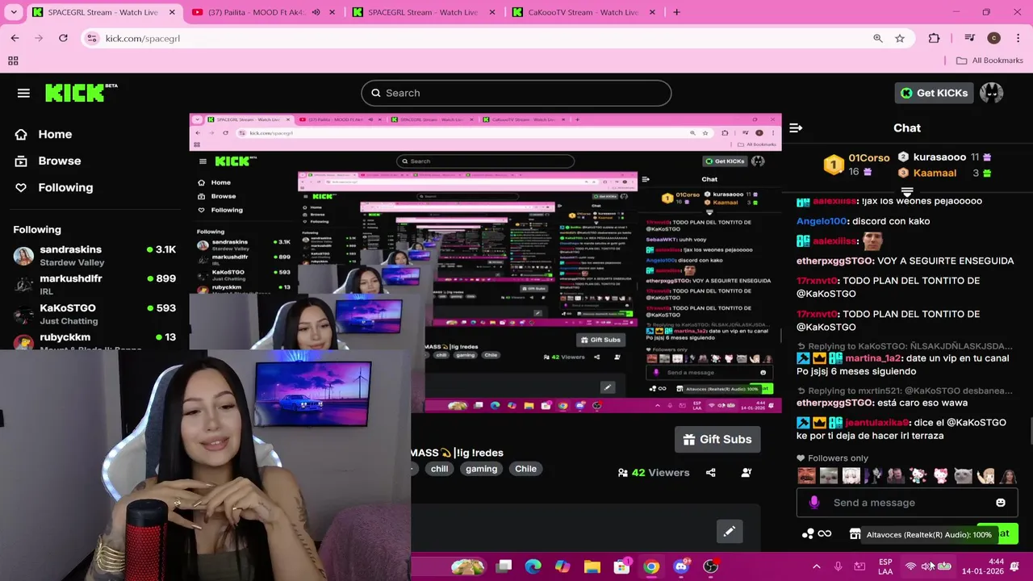This screenshot has width=1033, height=581.
Task: Open the Wi-Fi network tray icon
Action: coord(910,566)
